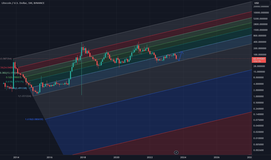The height and width of the screenshot is (160, 271).
Task: Click the 0.002600 price axis label
Action: 258,150
